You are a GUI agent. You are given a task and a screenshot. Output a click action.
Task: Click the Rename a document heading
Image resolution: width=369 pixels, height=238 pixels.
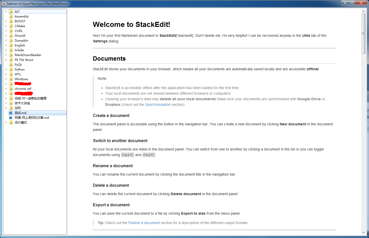pos(113,166)
